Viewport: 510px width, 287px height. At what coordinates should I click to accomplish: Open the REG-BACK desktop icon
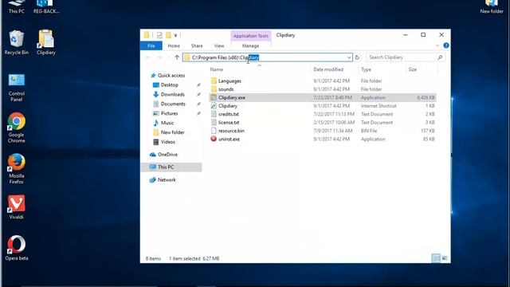coord(46,6)
